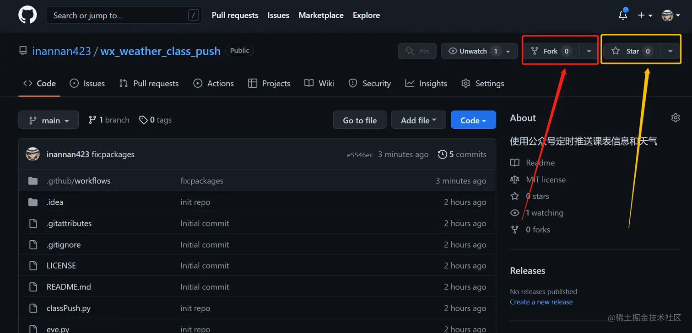Fork the repository

(551, 51)
